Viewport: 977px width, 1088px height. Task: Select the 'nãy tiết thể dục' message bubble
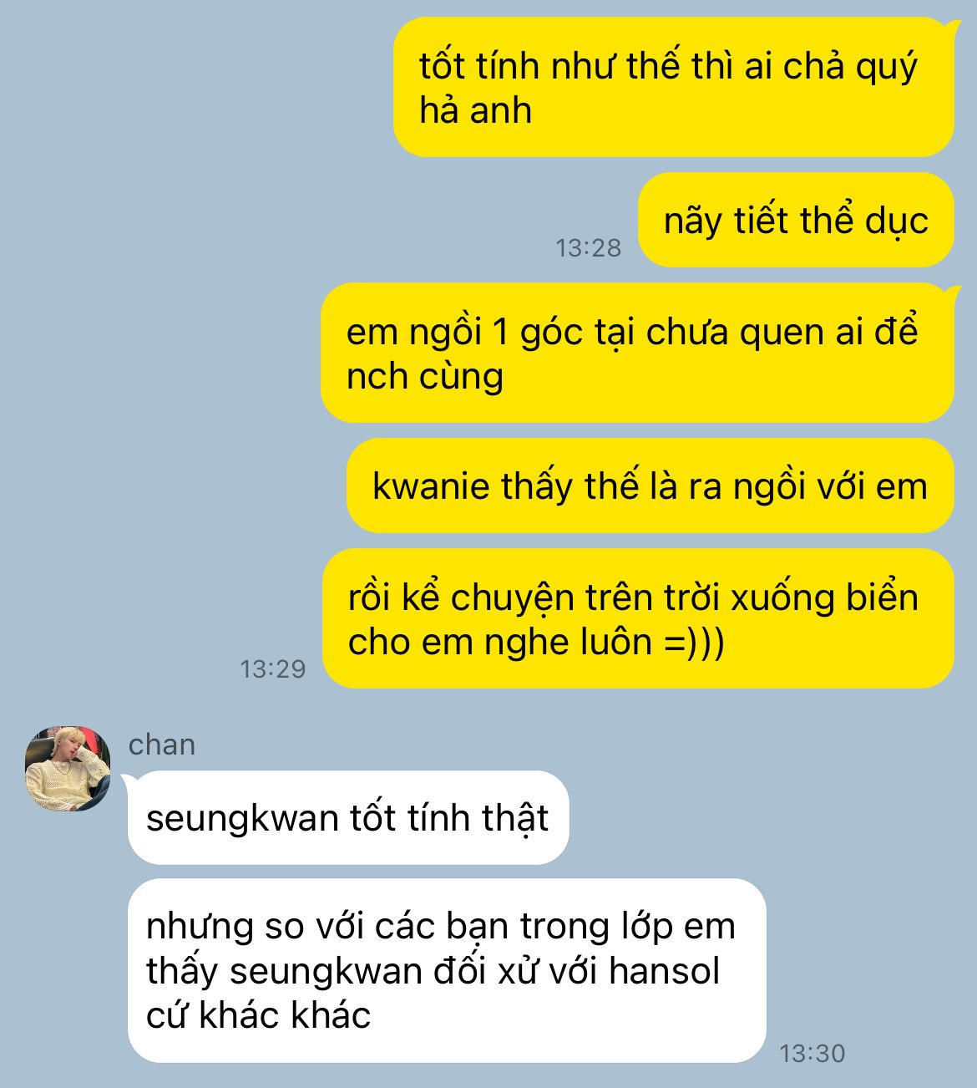coord(796,220)
